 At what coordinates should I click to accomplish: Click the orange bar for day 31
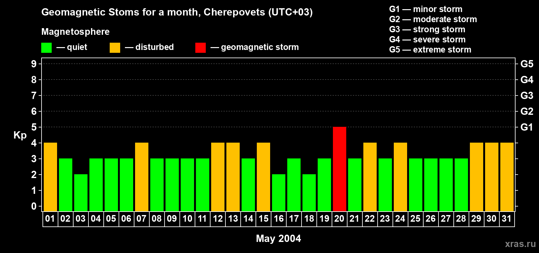[507, 177]
